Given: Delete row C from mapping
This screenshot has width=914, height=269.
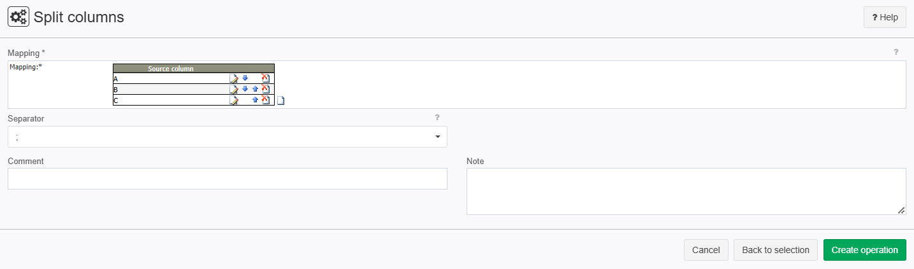Looking at the screenshot, I should point(266,100).
